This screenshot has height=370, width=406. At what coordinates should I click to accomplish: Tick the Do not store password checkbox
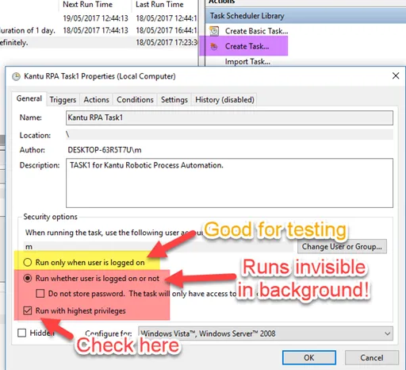click(x=40, y=294)
